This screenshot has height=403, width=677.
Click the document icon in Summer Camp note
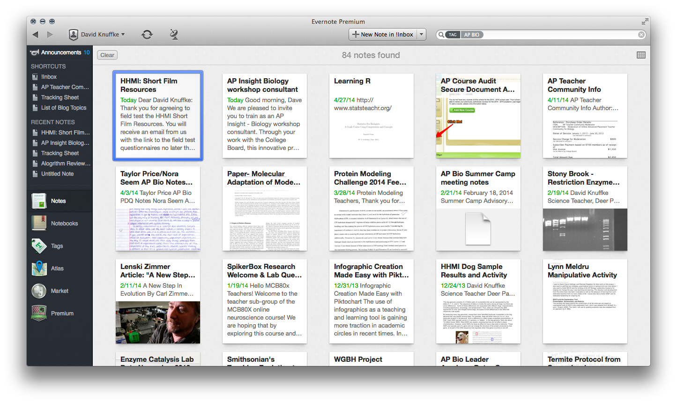click(x=478, y=229)
